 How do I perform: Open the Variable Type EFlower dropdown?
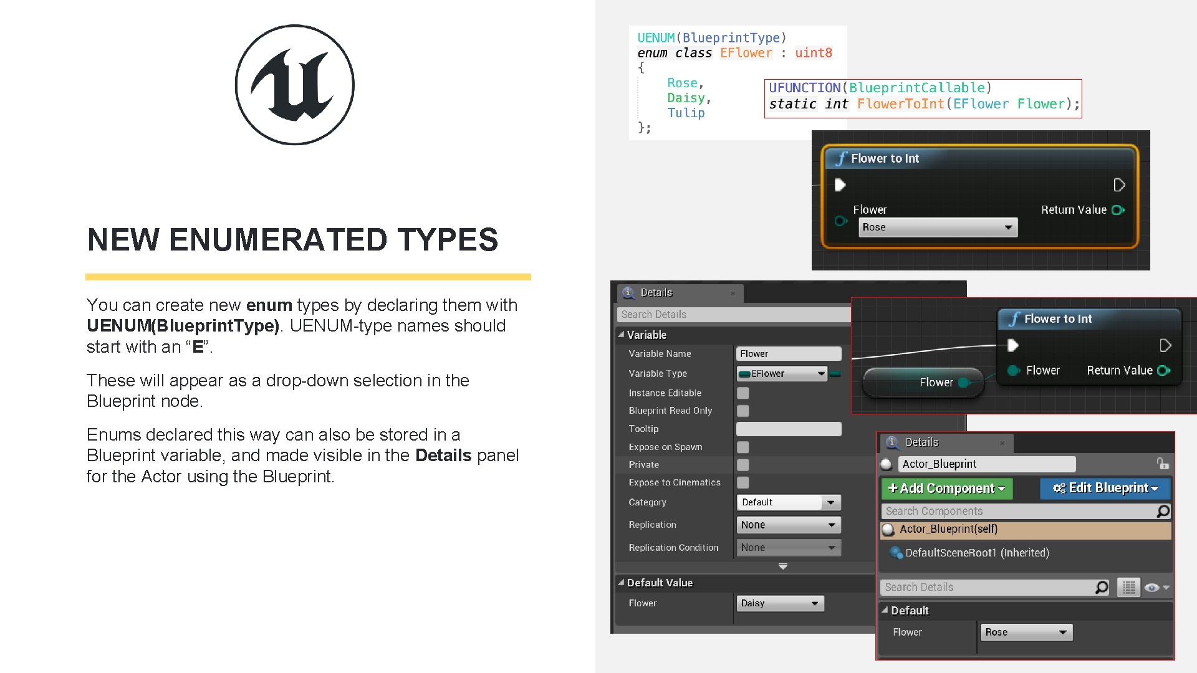click(x=782, y=374)
